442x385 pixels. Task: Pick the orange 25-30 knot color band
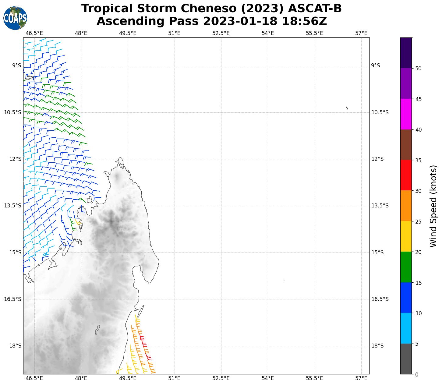(406, 206)
